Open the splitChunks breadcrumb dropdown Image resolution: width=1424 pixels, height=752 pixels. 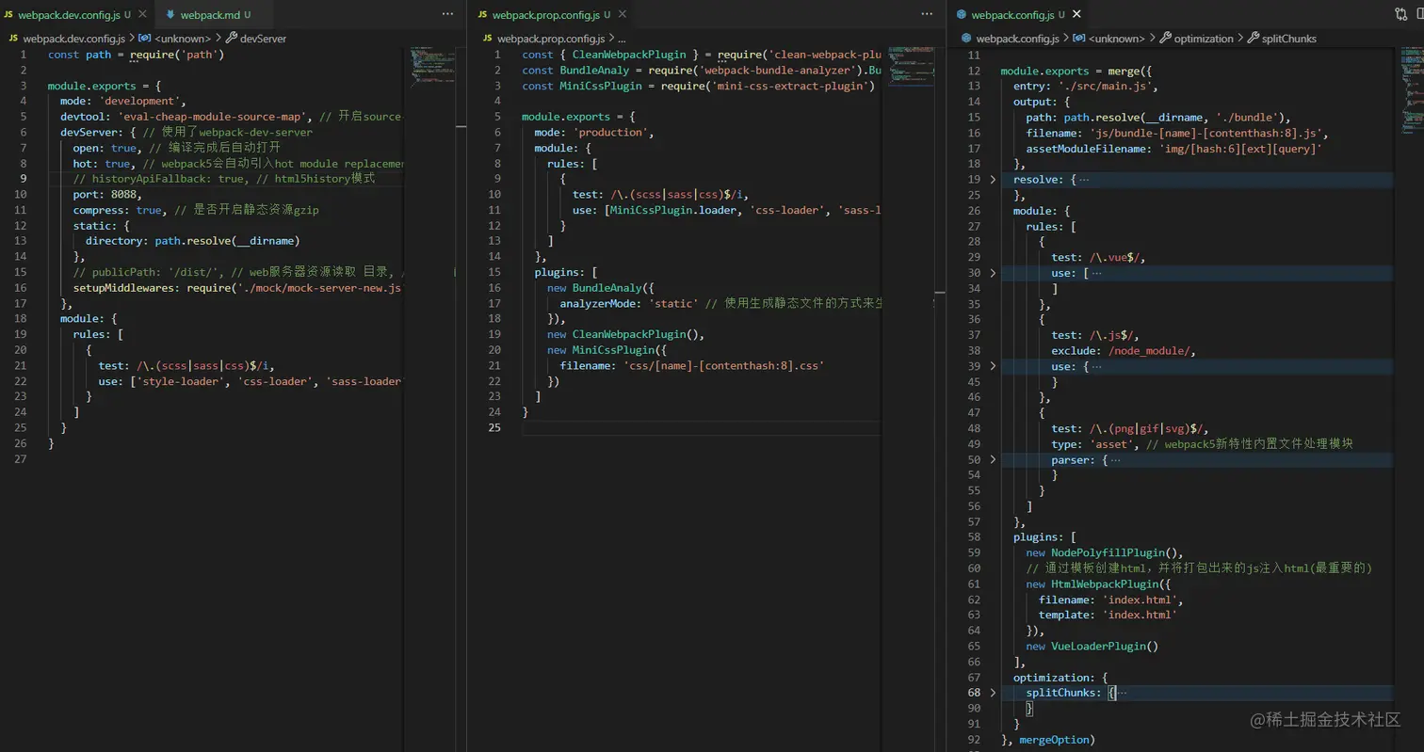tap(1289, 39)
